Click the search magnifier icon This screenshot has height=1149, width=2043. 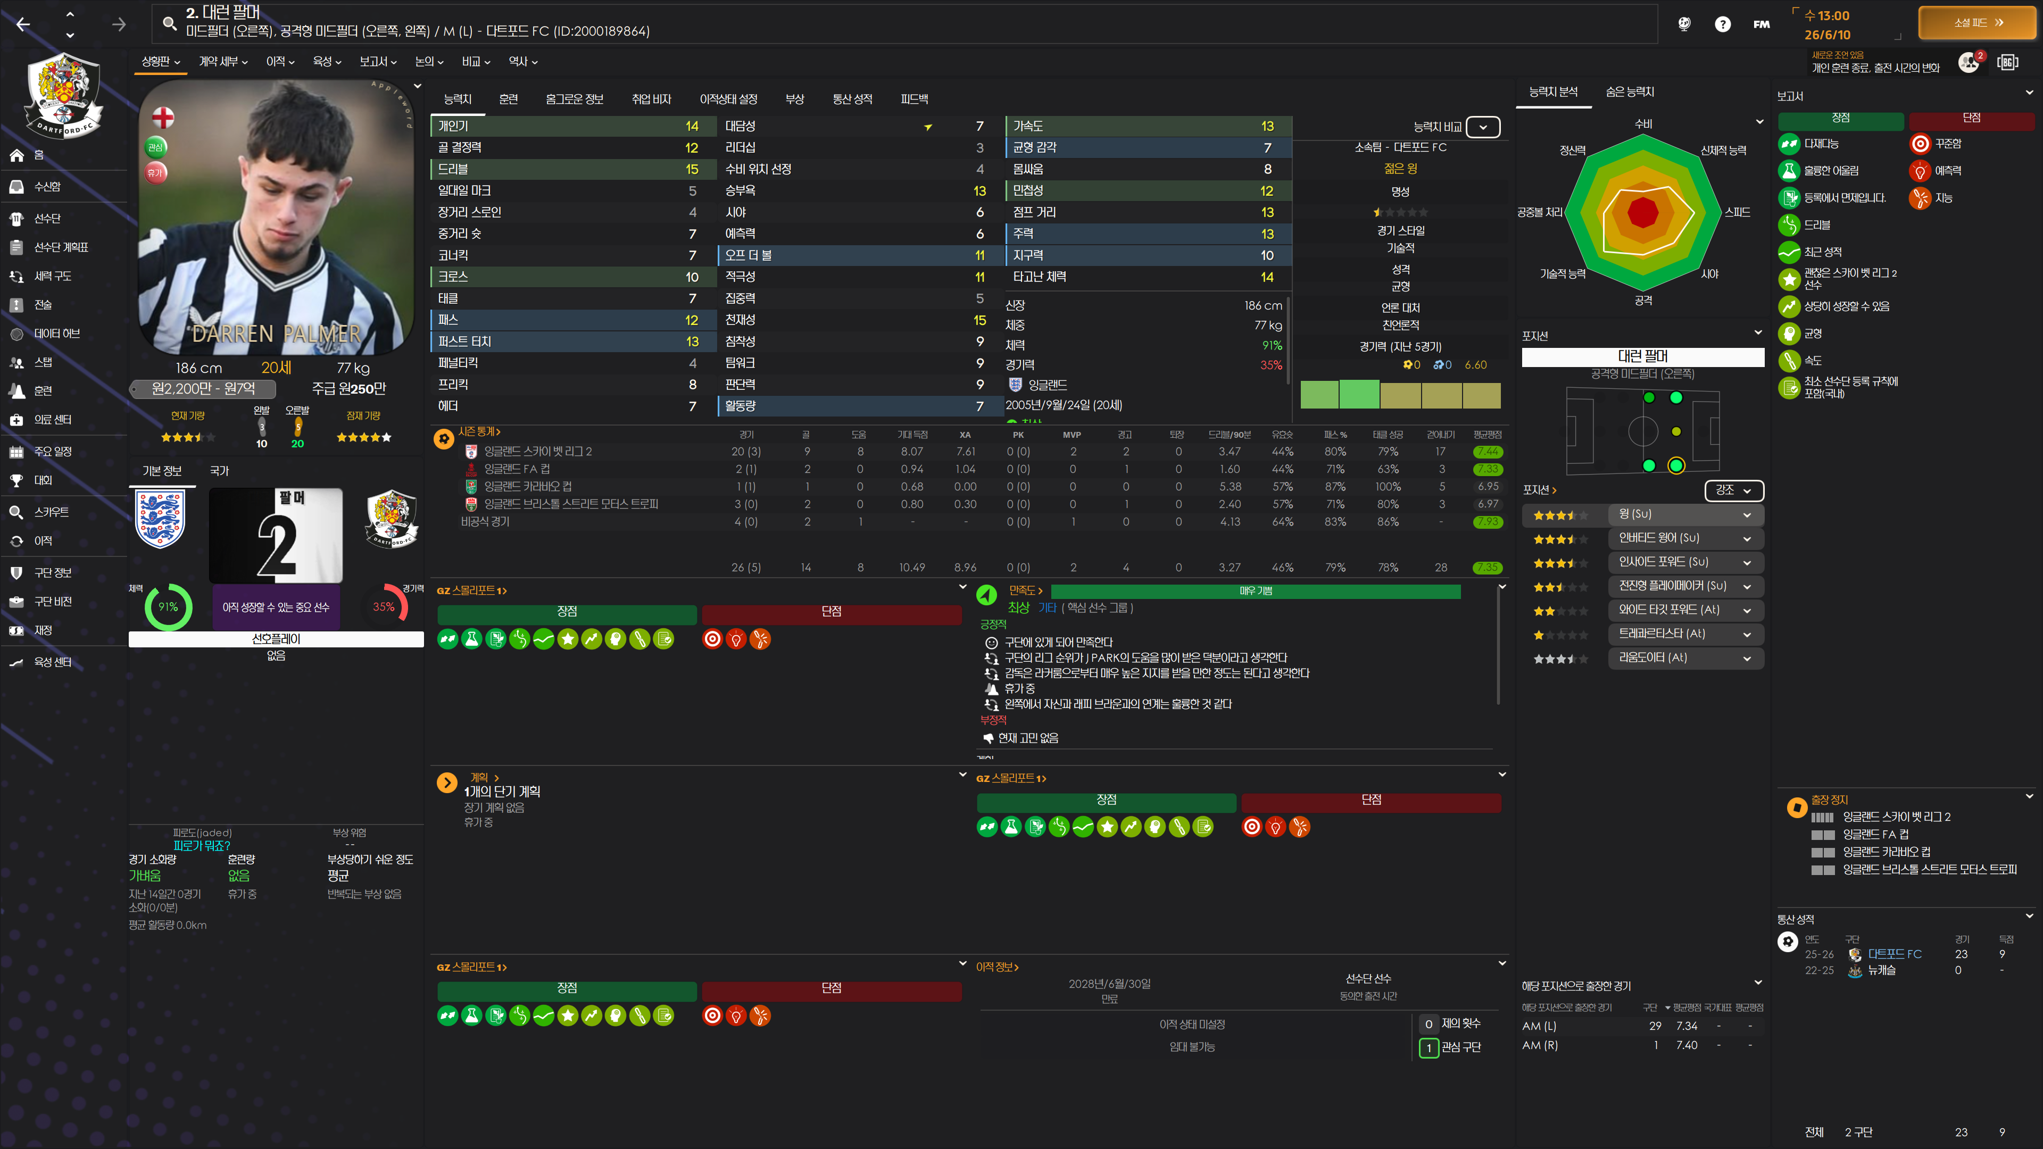169,23
